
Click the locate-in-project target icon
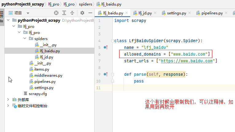(56, 13)
